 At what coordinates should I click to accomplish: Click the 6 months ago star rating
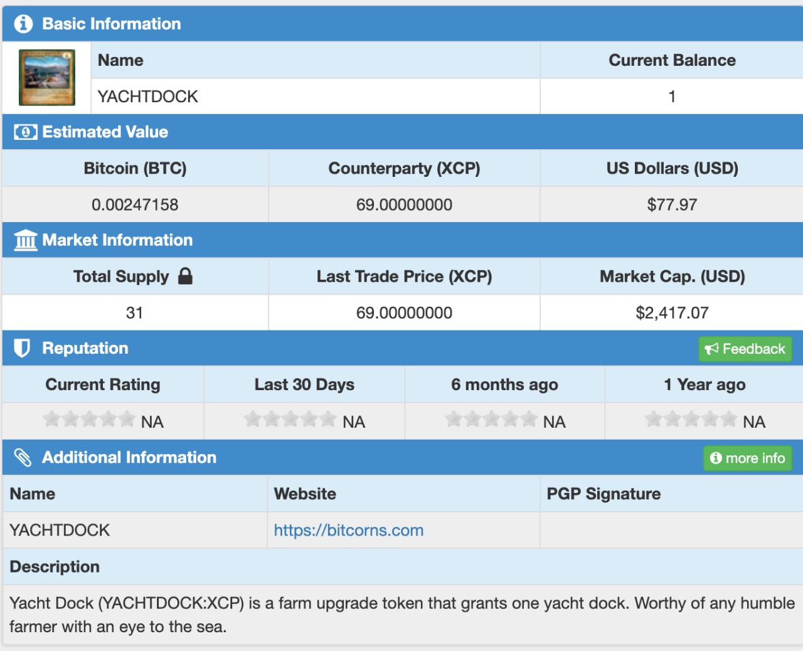coord(491,419)
